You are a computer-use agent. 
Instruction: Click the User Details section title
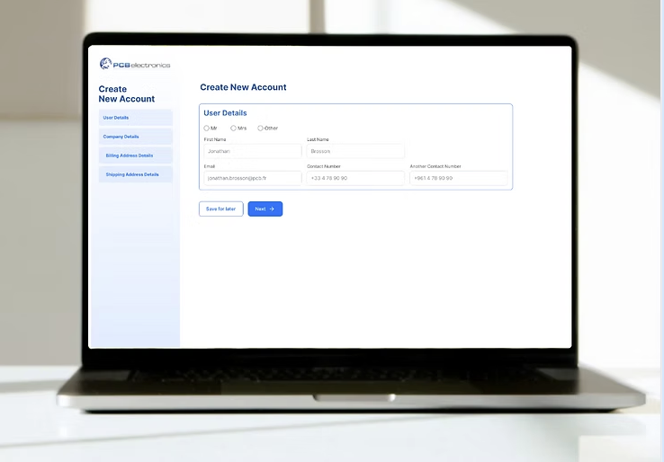(x=225, y=113)
